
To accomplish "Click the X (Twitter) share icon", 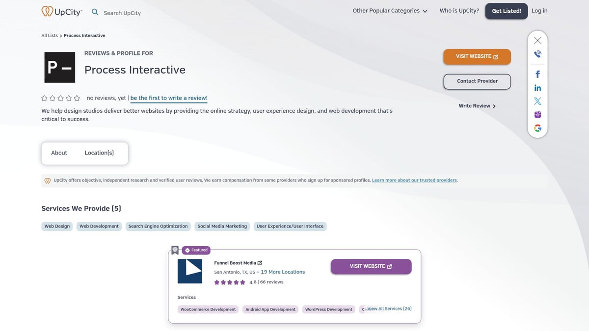I will click(537, 101).
